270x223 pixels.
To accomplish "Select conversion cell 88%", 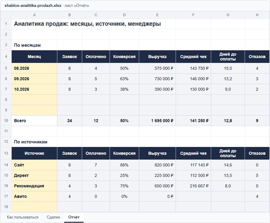I will tap(124, 165).
